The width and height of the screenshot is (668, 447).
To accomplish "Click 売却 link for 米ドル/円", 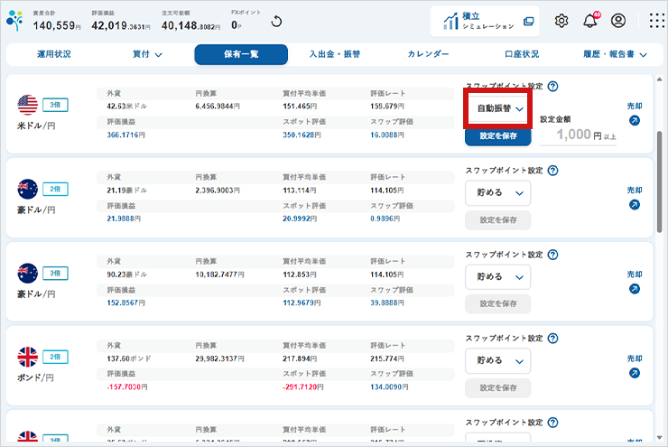I will pyautogui.click(x=635, y=106).
